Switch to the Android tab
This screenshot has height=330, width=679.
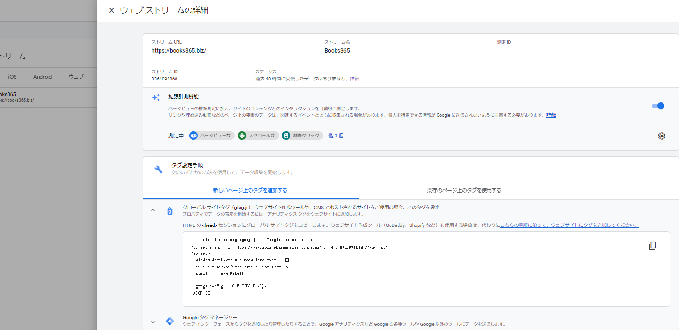42,76
